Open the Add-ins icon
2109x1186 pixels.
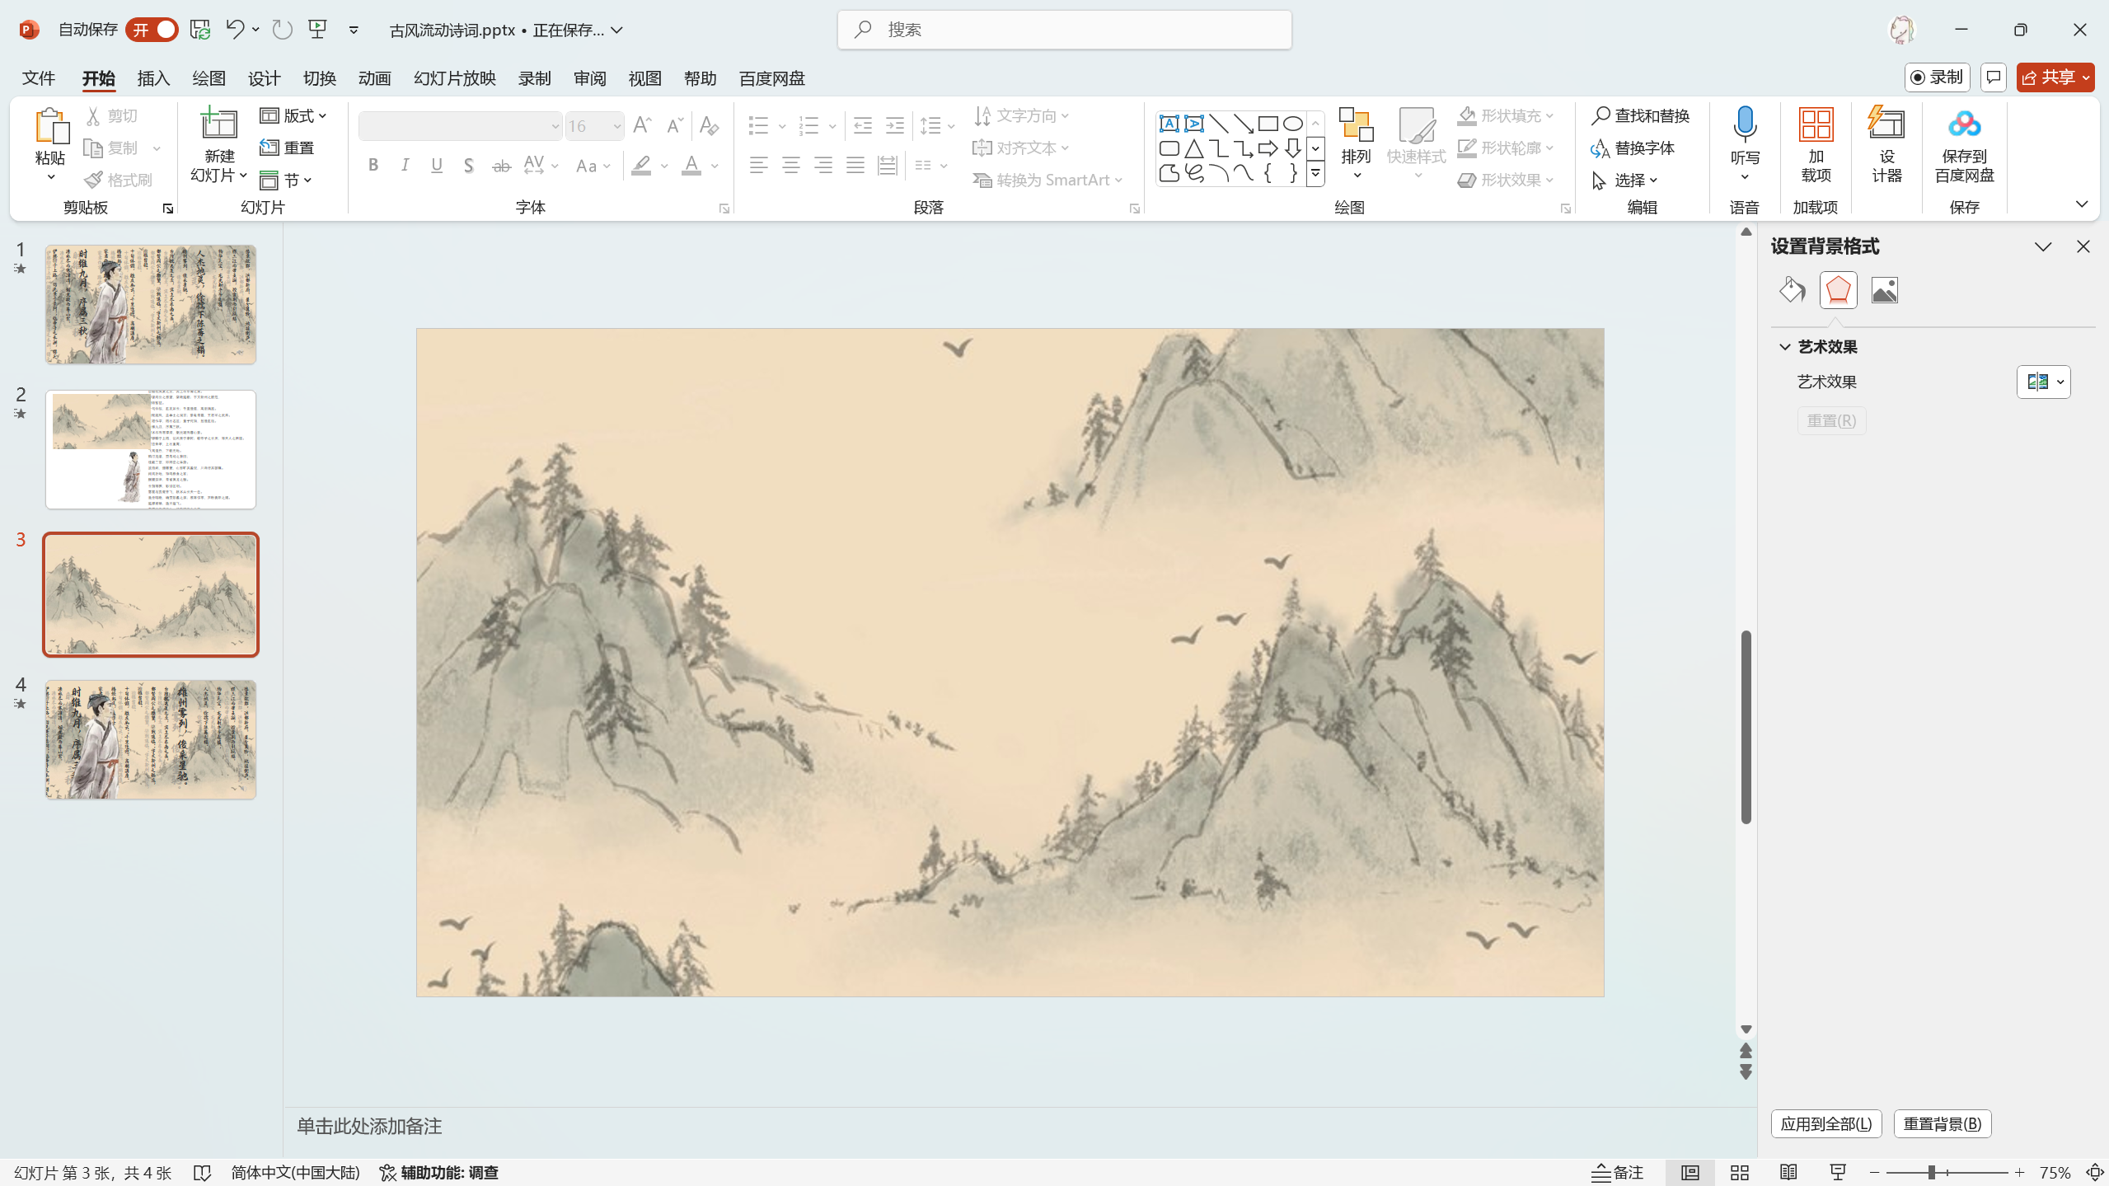click(1816, 124)
